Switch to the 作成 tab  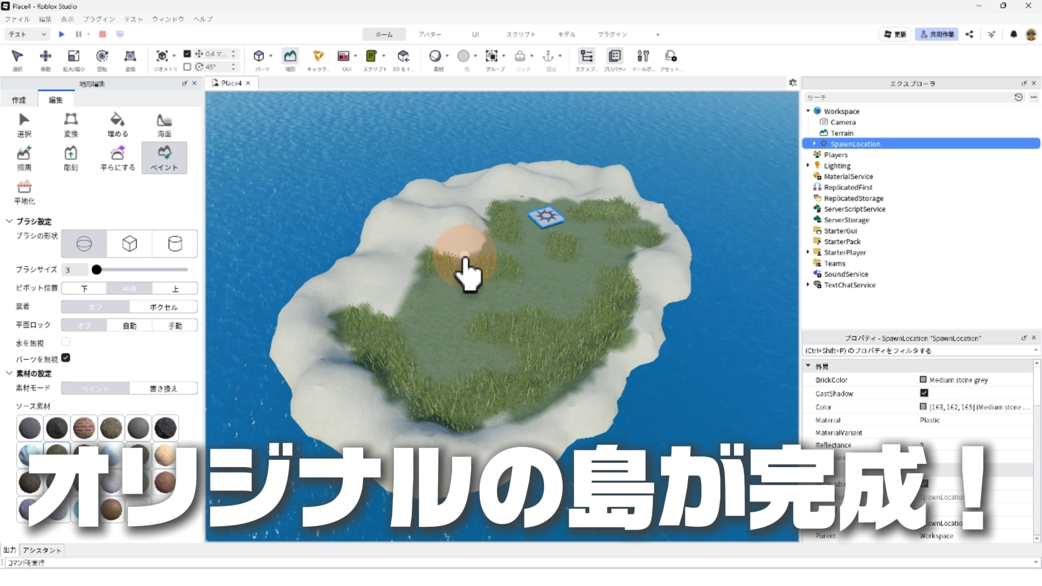click(19, 100)
